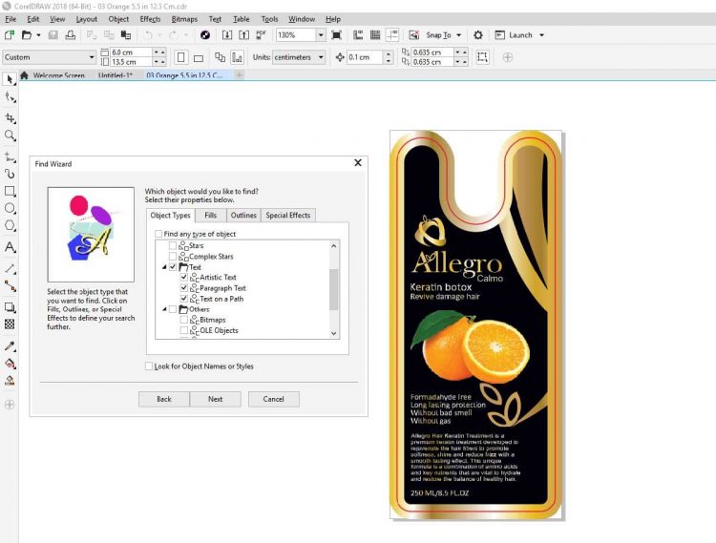This screenshot has width=716, height=543.
Task: Click the nudge distance 0.1 cm field
Action: pos(365,57)
